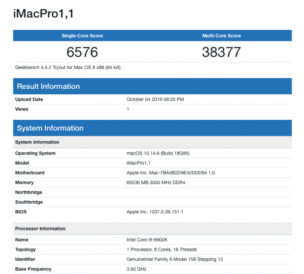Select the Apple Inc. Mac-7BA5B2D9E42DDD94 1.0 value
This screenshot has width=304, height=274.
click(x=171, y=173)
